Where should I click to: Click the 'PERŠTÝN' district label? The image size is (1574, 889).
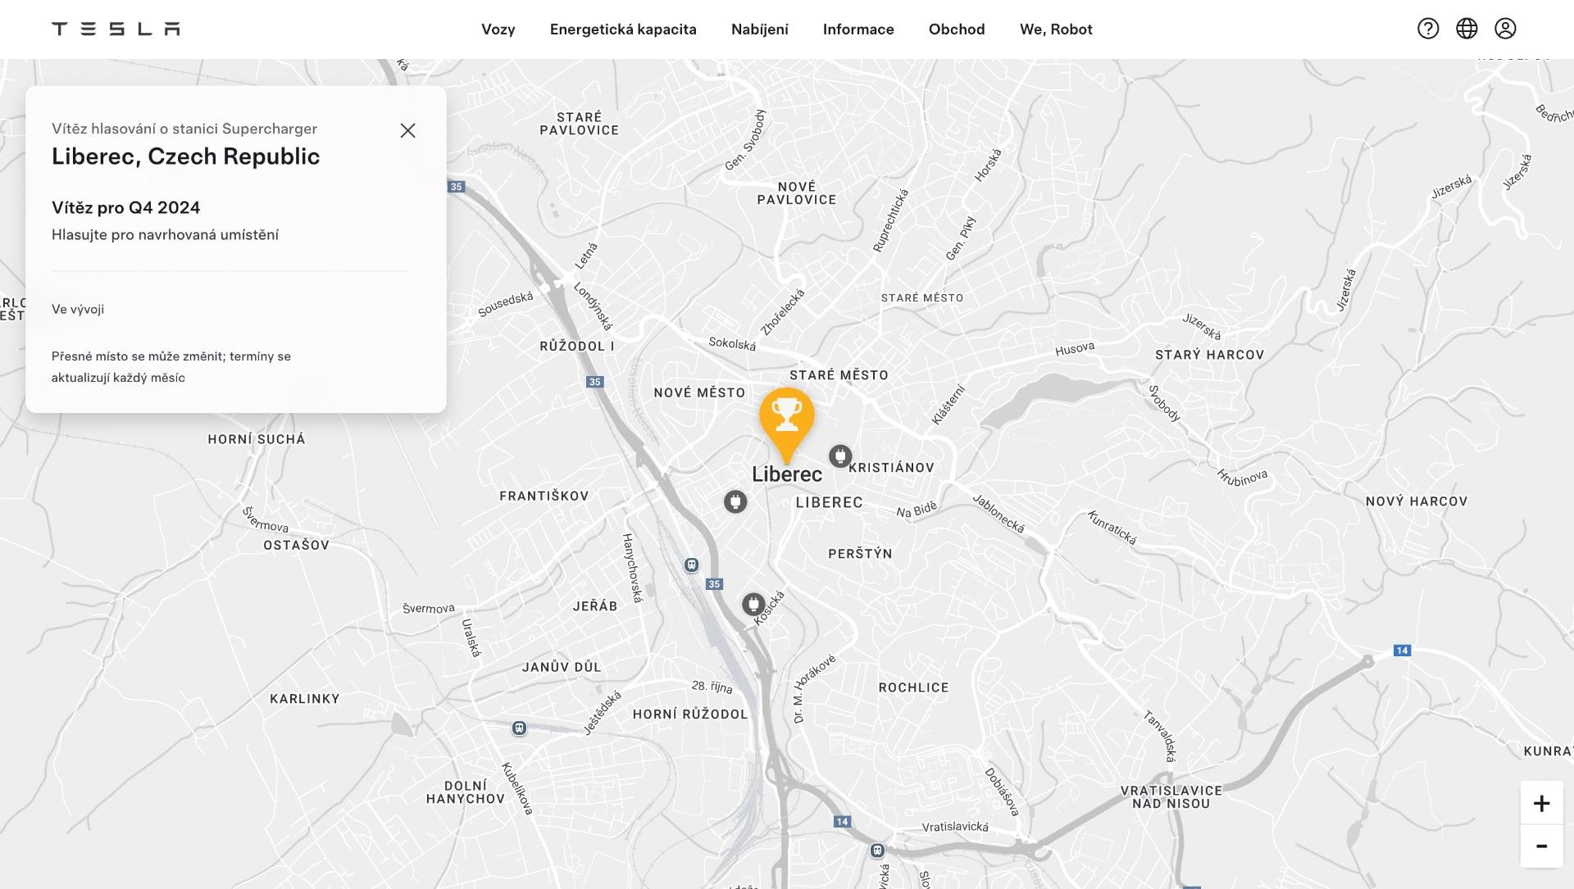pyautogui.click(x=860, y=554)
